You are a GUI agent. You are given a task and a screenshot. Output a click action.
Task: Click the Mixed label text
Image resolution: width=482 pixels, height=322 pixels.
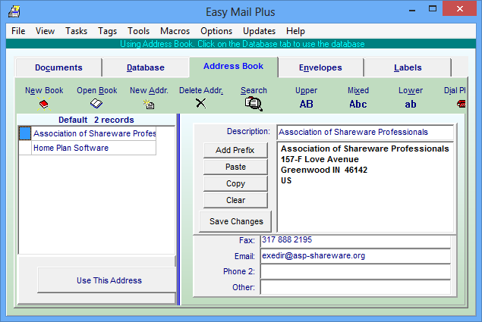[x=358, y=91]
